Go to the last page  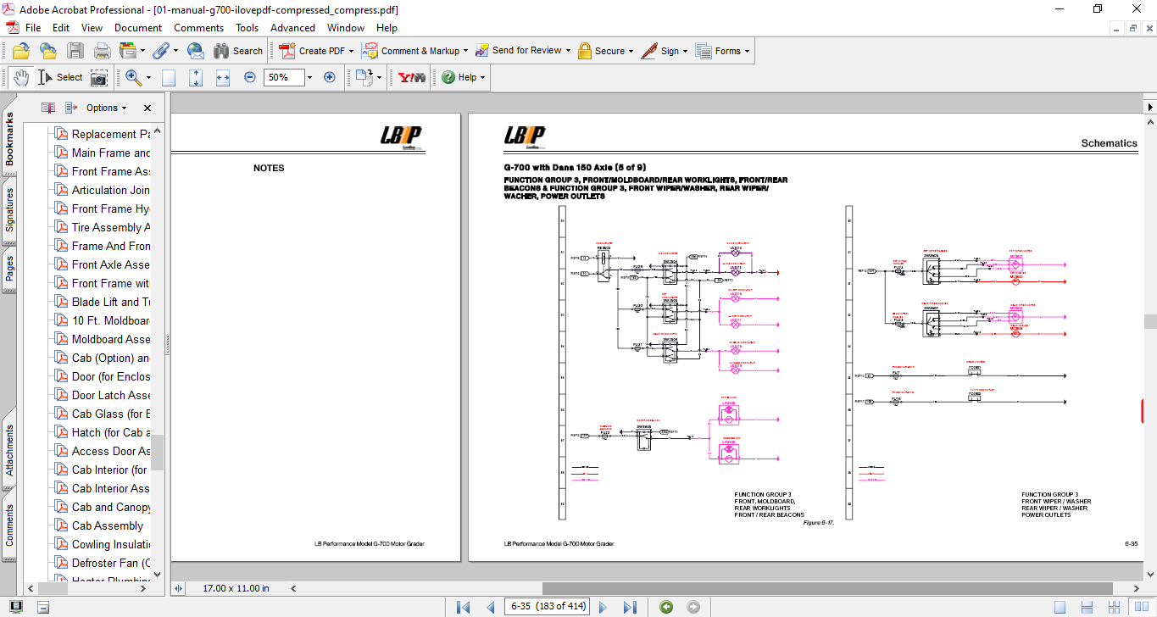[630, 607]
